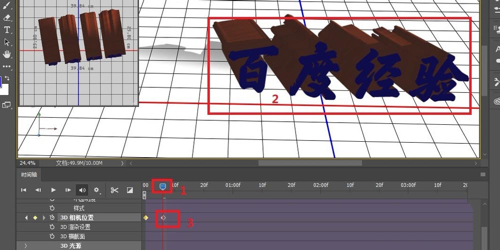500x250 pixels.
Task: Play the timeline animation
Action: pos(53,190)
